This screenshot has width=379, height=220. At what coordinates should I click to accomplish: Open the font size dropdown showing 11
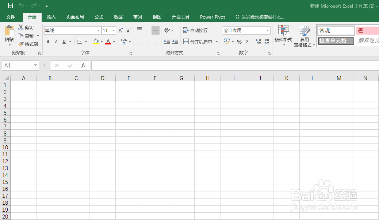[113, 30]
